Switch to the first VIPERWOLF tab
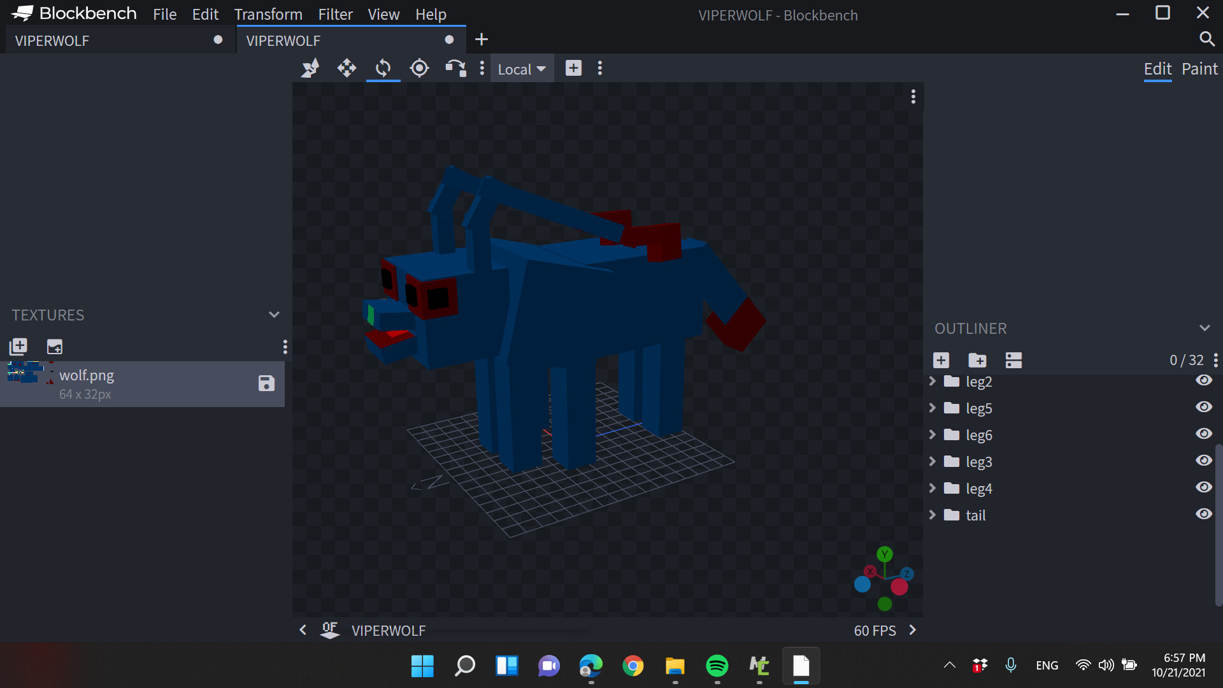 [52, 41]
